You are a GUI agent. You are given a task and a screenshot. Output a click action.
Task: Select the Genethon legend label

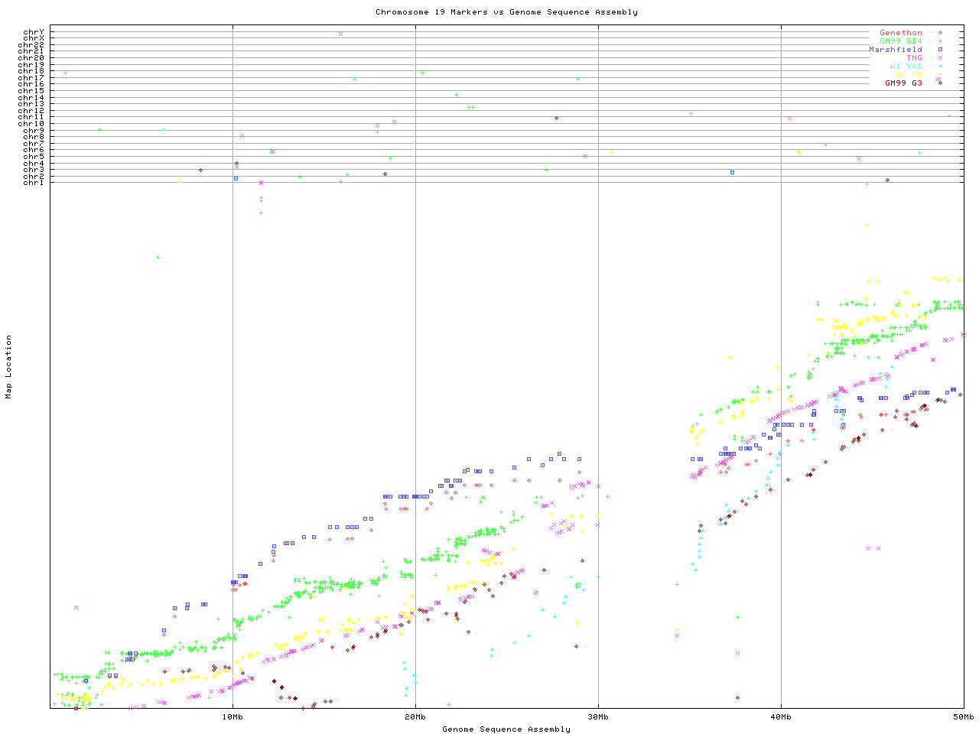click(900, 33)
